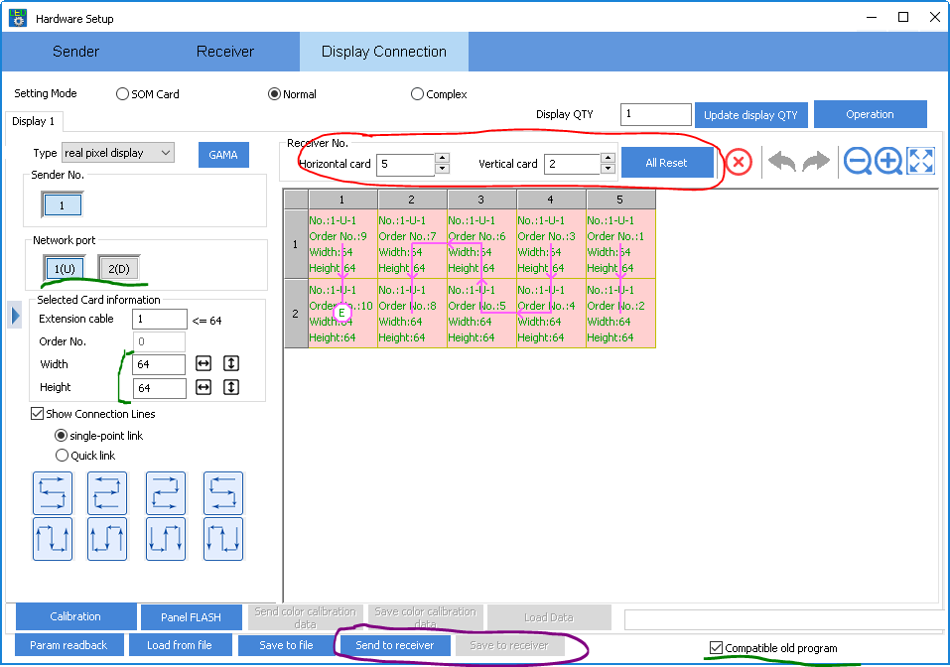Increase Horizontal card count with up arrow
This screenshot has height=667, width=950.
pyautogui.click(x=442, y=158)
